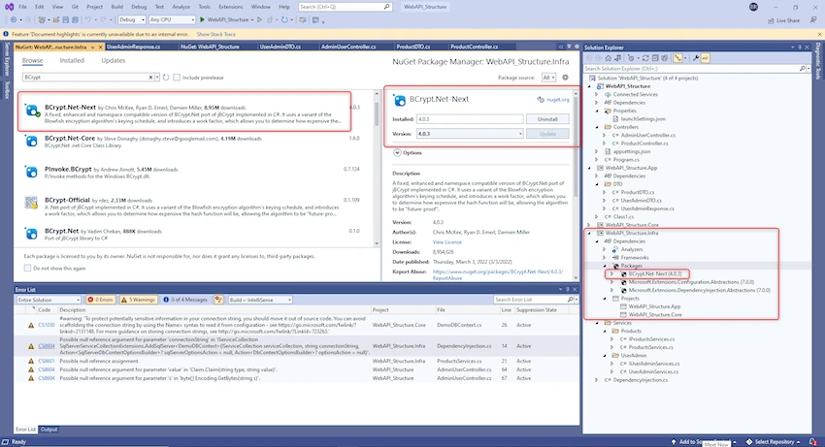
Task: Click Start Without Debugging outline arrow
Action: [259, 20]
